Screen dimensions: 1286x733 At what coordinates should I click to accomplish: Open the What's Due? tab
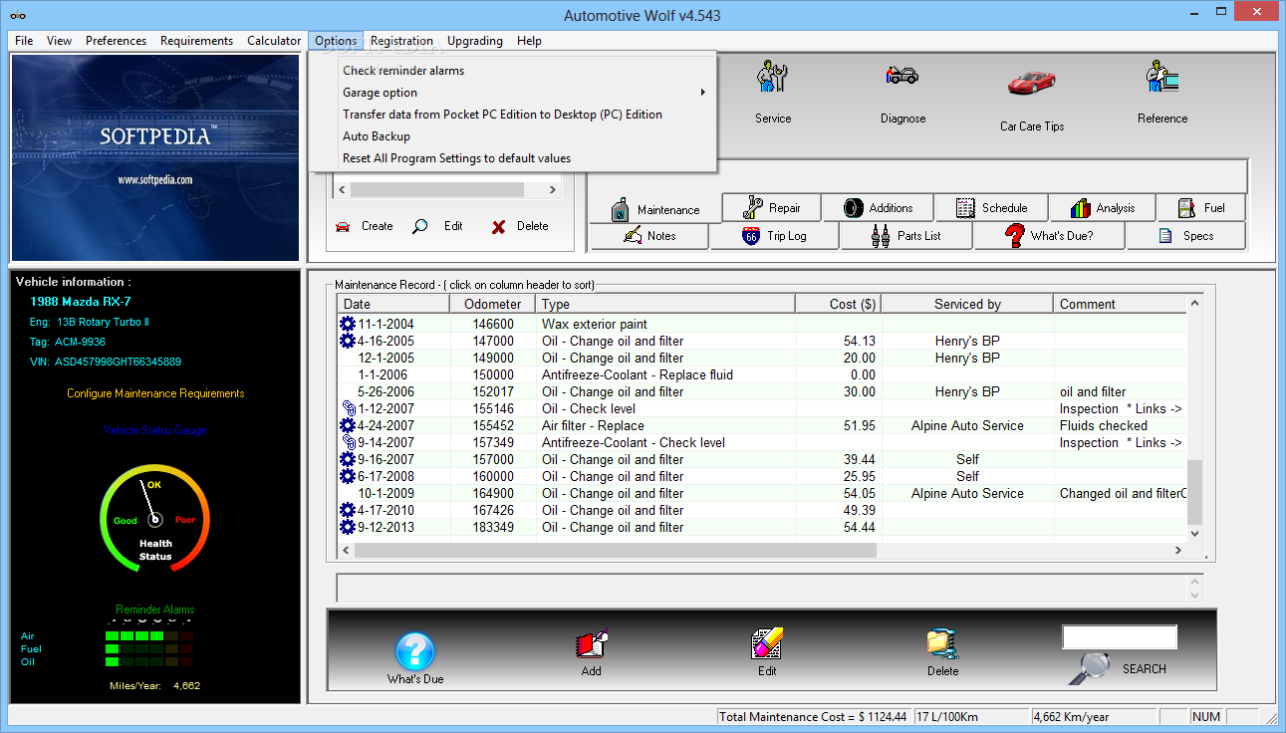[1050, 236]
